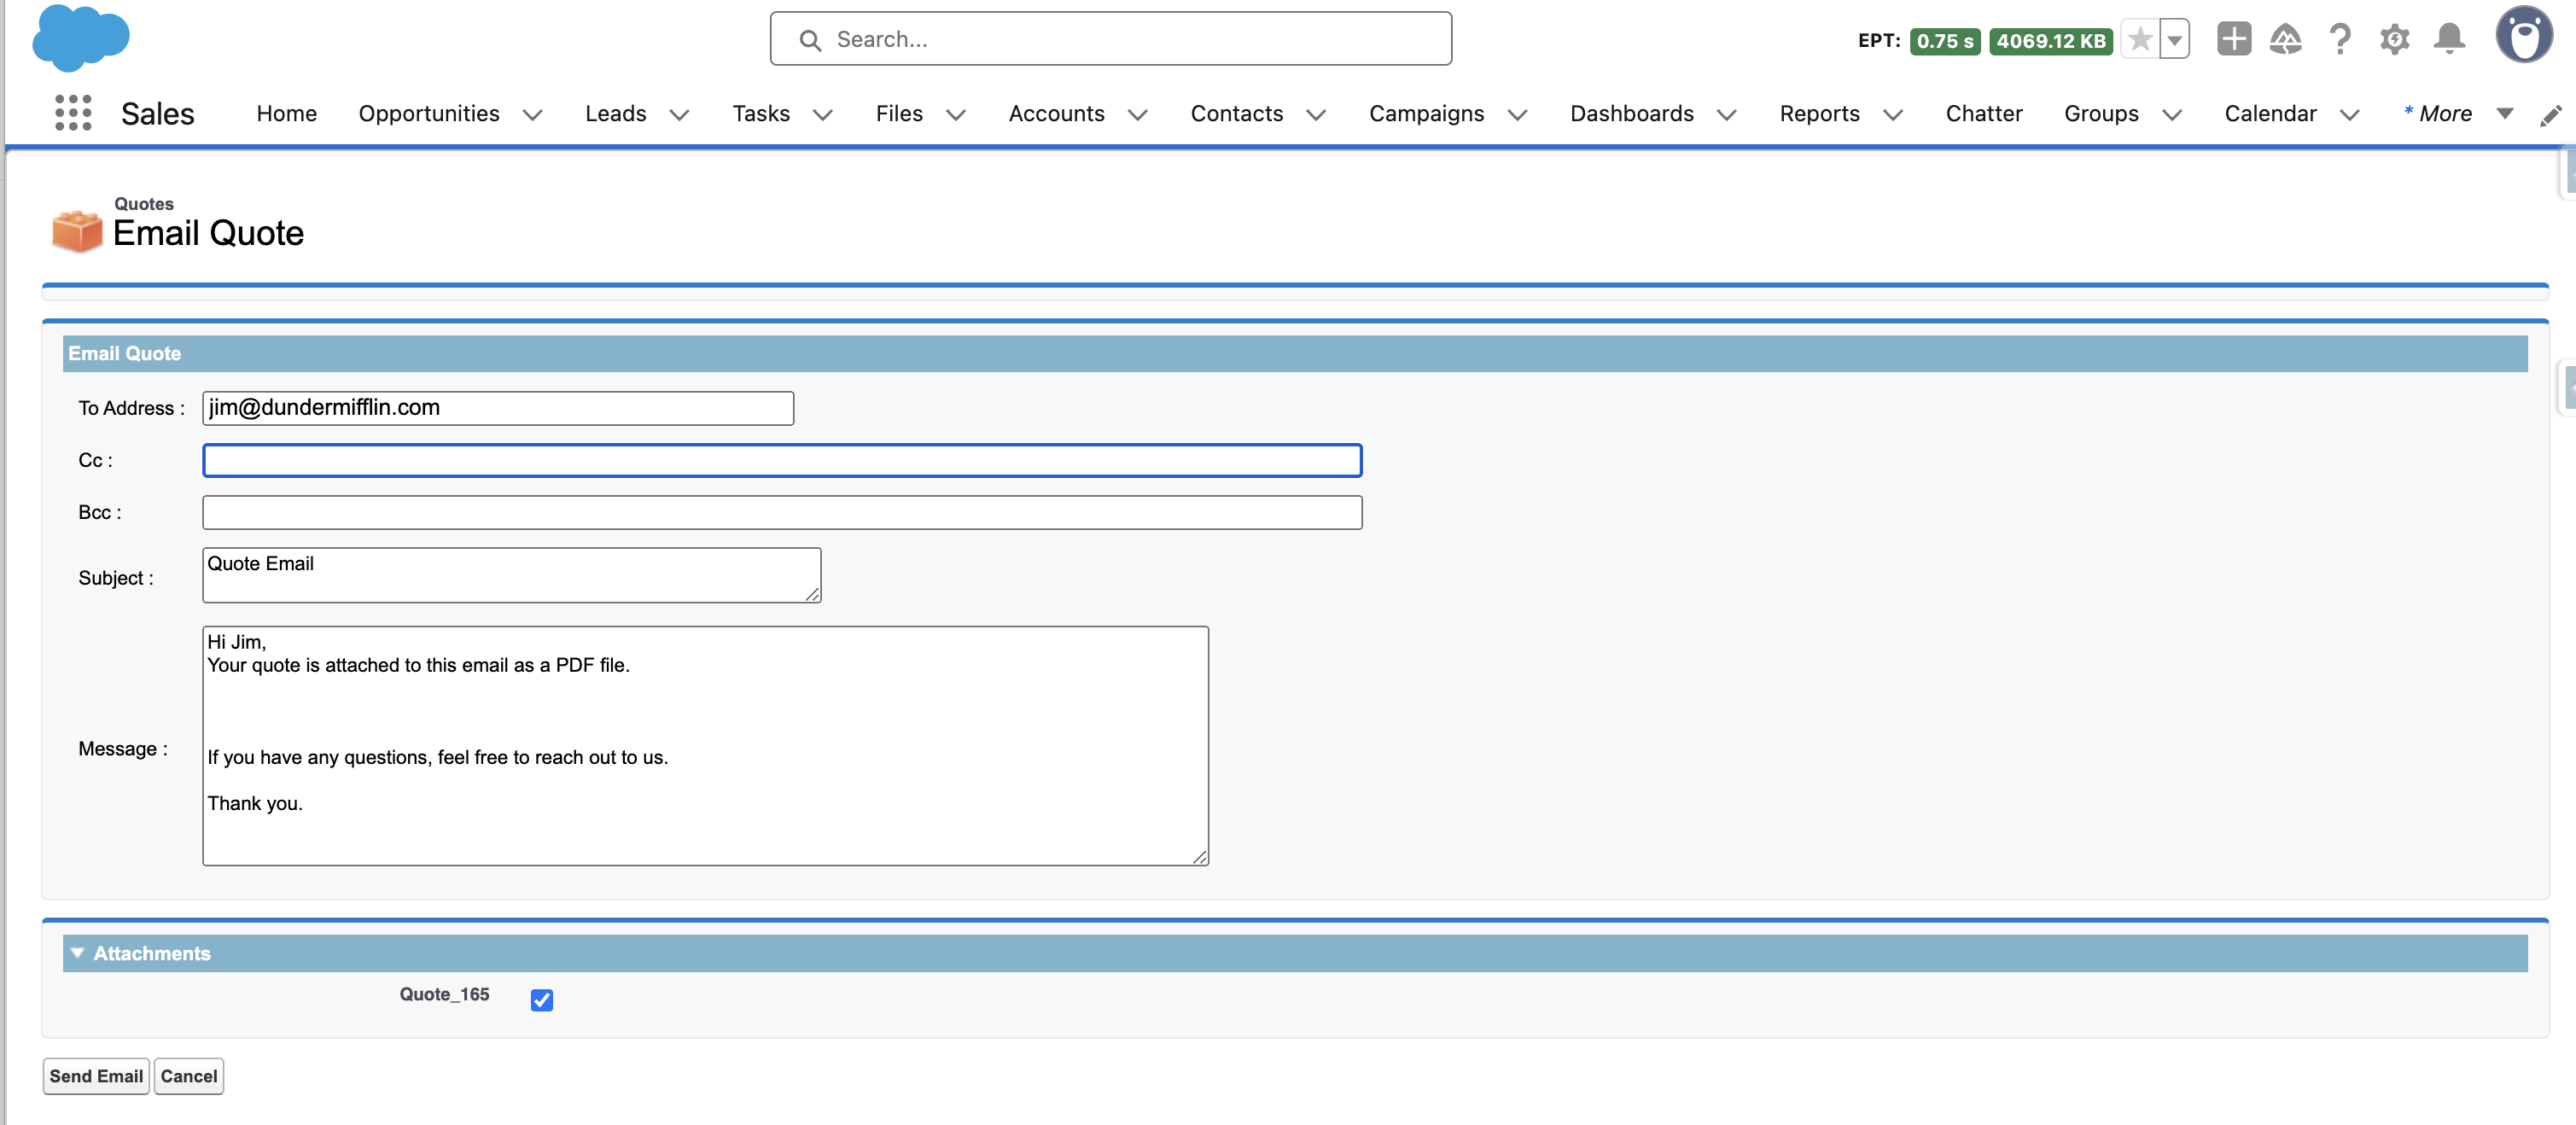
Task: Collapse the Attachments section triangle
Action: point(77,953)
